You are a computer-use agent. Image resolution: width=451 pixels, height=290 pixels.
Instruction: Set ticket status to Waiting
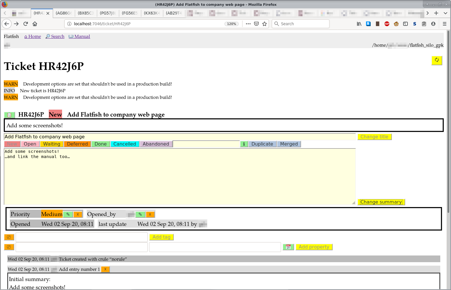[x=52, y=144]
